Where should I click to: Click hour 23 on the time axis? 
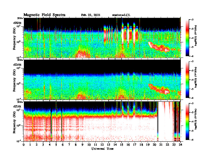tap(174, 145)
